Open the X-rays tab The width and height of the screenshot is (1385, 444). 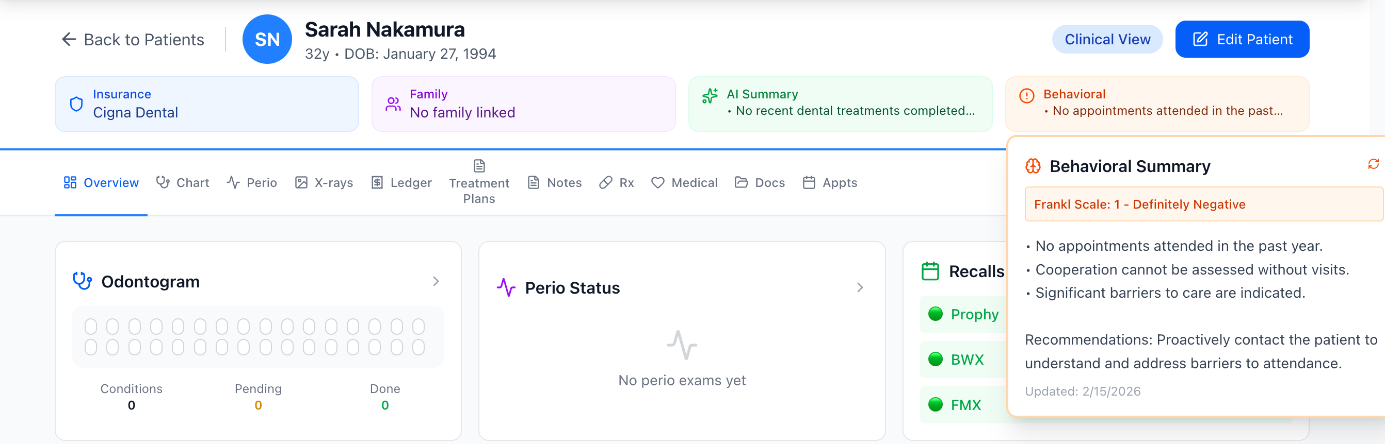324,182
